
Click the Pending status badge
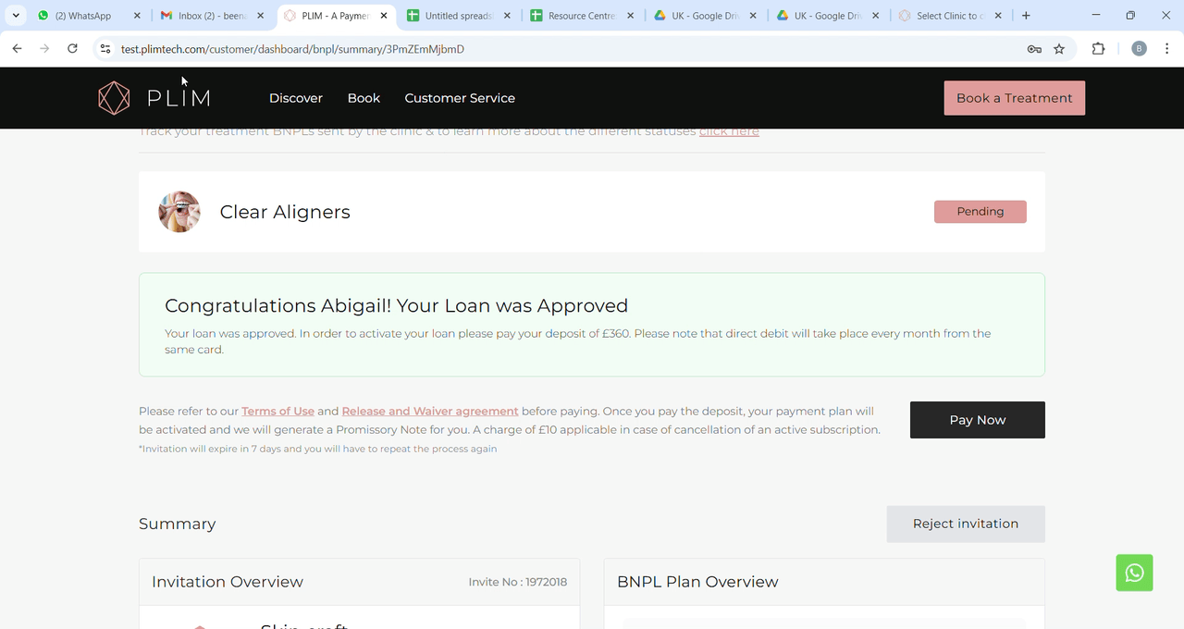(x=980, y=212)
